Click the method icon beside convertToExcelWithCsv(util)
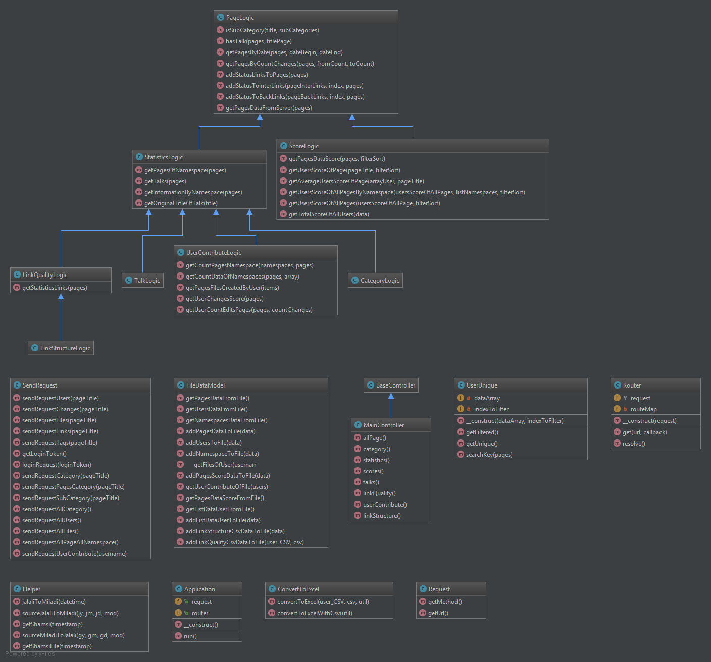711x662 pixels. click(272, 613)
